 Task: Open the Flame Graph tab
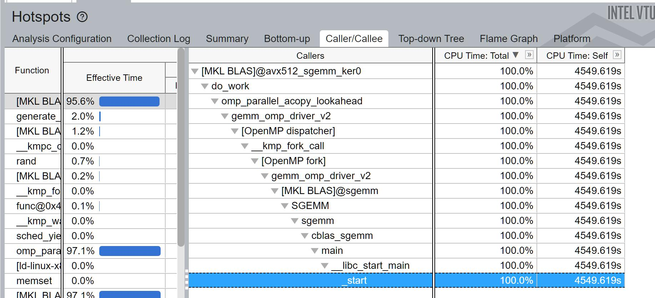pyautogui.click(x=509, y=38)
